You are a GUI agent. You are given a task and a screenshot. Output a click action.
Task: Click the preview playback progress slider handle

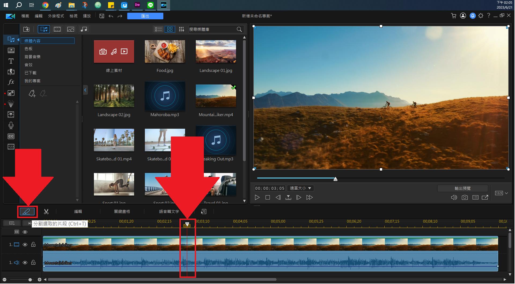coord(335,179)
